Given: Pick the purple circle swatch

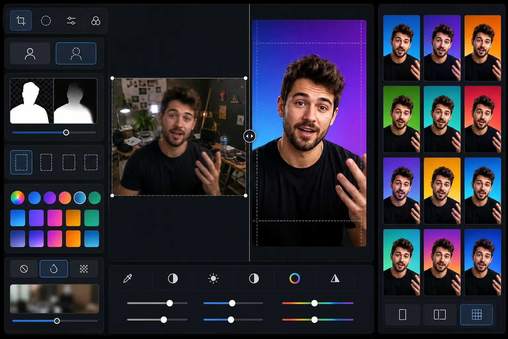Looking at the screenshot, I should [x=50, y=198].
